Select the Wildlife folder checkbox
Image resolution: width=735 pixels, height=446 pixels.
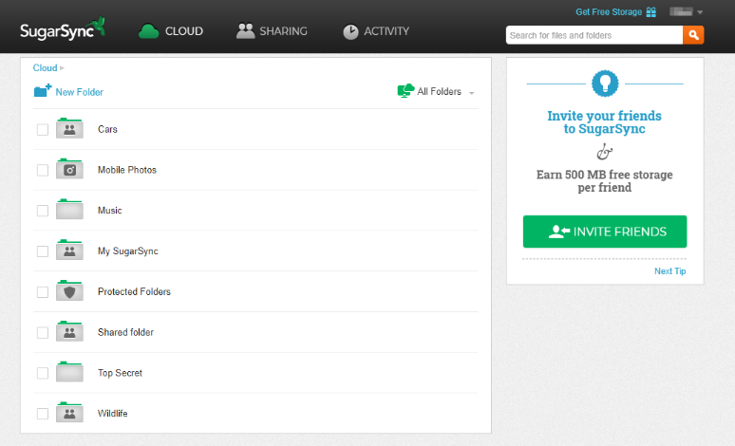[43, 414]
